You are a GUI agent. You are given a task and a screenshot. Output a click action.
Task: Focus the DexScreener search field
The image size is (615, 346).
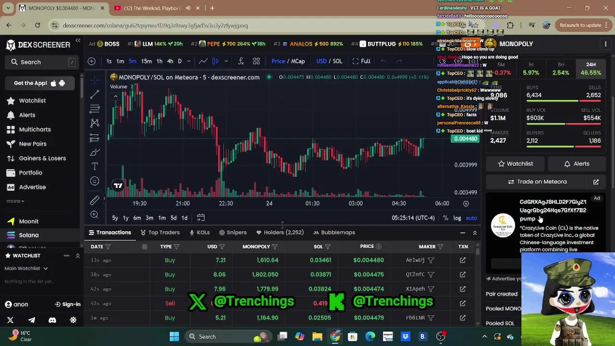(x=43, y=62)
